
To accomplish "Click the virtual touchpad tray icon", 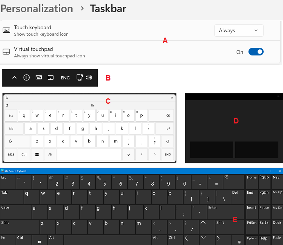I will (50, 78).
